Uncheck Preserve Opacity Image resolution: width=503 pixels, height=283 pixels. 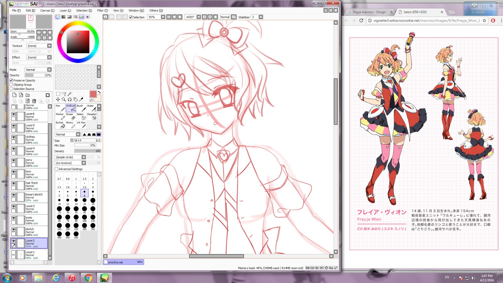11,80
